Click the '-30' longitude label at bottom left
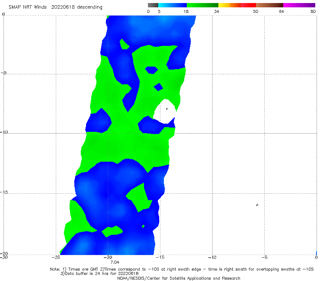This screenshot has height=281, width=320. [4, 257]
